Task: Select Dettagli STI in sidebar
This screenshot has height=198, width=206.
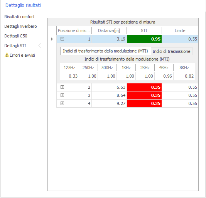Action: coord(15,46)
